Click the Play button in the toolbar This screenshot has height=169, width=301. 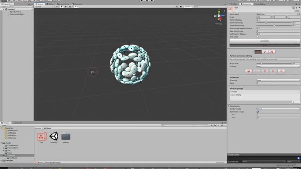(x=142, y=0)
